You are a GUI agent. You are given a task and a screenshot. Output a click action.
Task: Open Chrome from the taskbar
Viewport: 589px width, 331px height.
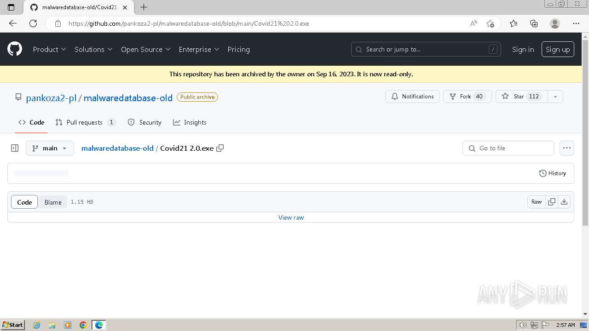[x=83, y=325]
